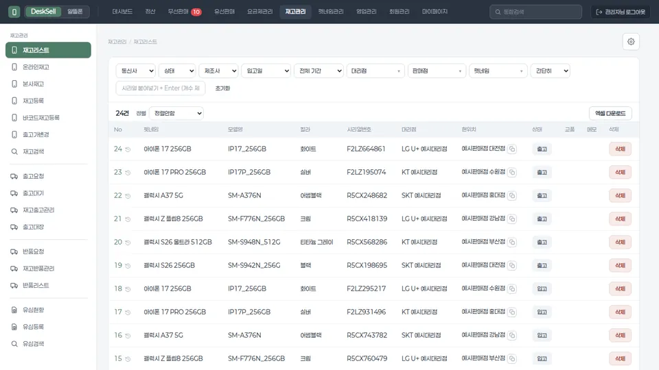659x370 pixels.
Task: Click the phone icon beside 온라인재고 in sidebar
Action: tap(14, 67)
